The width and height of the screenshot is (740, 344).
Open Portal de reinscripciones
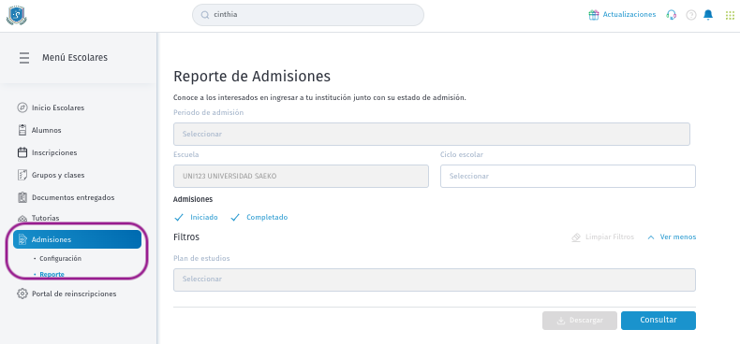click(x=74, y=294)
